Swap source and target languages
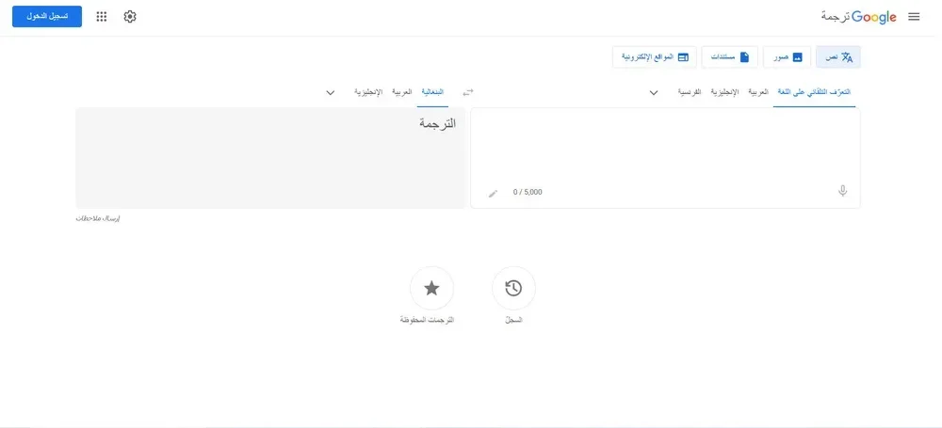Viewport: 942px width, 428px height. click(x=467, y=92)
